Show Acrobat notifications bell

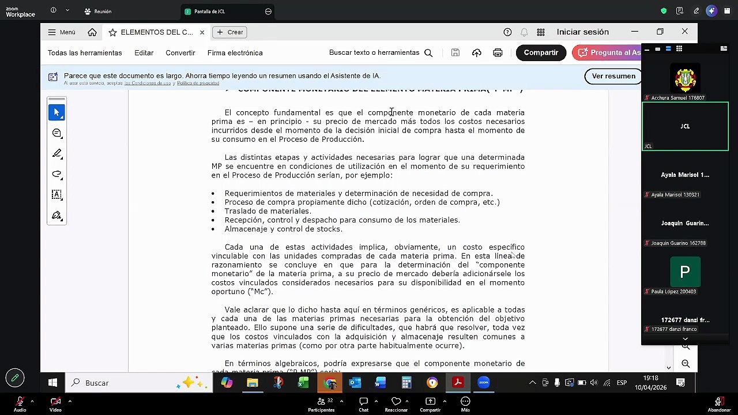click(524, 32)
